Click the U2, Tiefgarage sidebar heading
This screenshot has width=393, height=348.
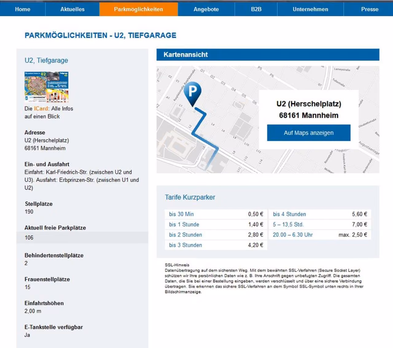coord(46,60)
